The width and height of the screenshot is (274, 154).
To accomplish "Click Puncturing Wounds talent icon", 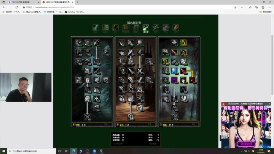I will pyautogui.click(x=105, y=52).
